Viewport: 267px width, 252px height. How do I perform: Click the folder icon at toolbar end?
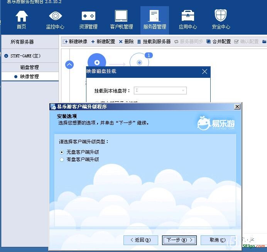tap(264, 42)
